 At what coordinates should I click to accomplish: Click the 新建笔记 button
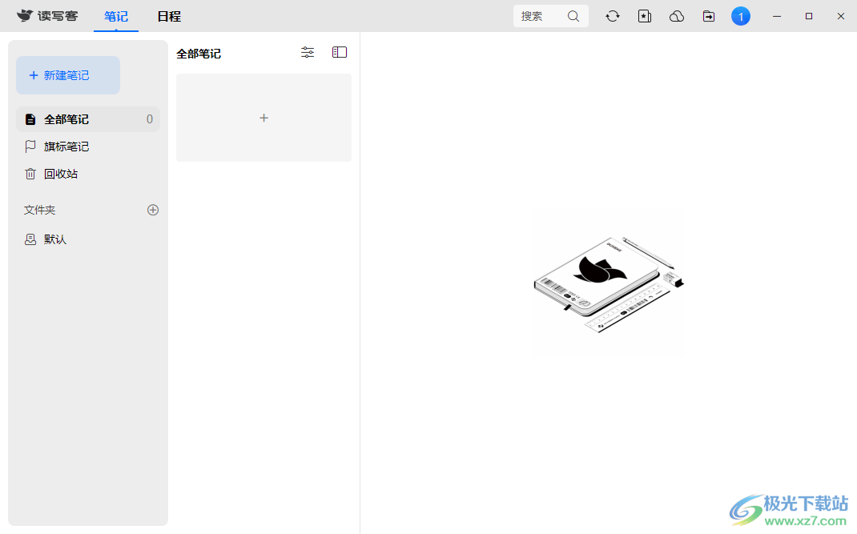point(68,75)
